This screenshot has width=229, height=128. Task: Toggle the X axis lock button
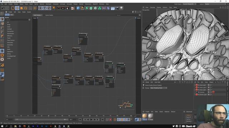tap(40, 8)
